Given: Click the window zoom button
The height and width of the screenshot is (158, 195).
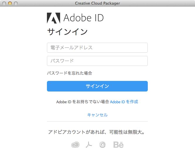Looking at the screenshot, I should [x=16, y=3].
